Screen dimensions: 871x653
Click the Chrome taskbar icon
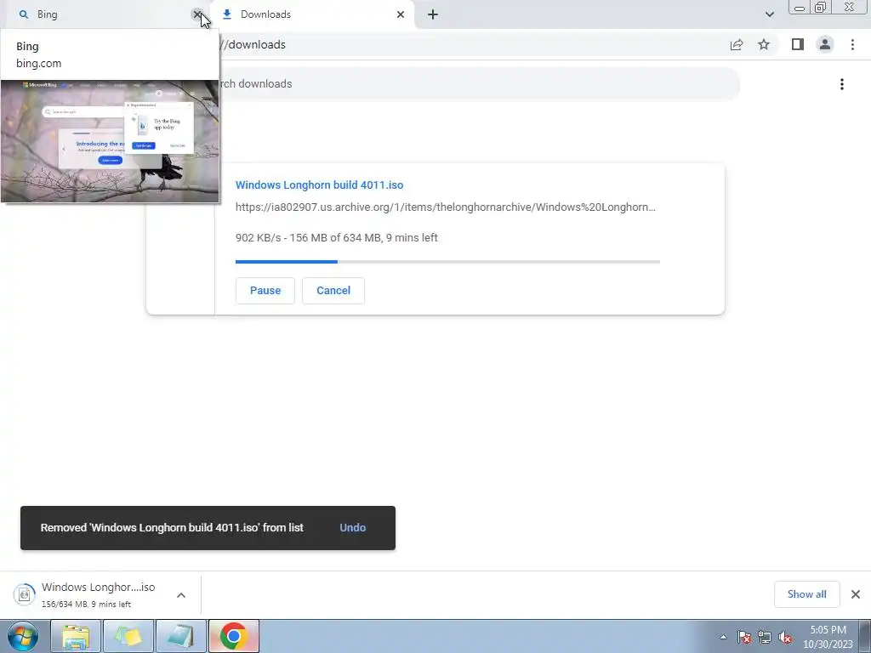tap(234, 636)
